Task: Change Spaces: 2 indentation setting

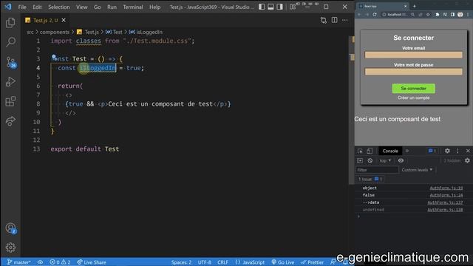Action: pos(181,262)
